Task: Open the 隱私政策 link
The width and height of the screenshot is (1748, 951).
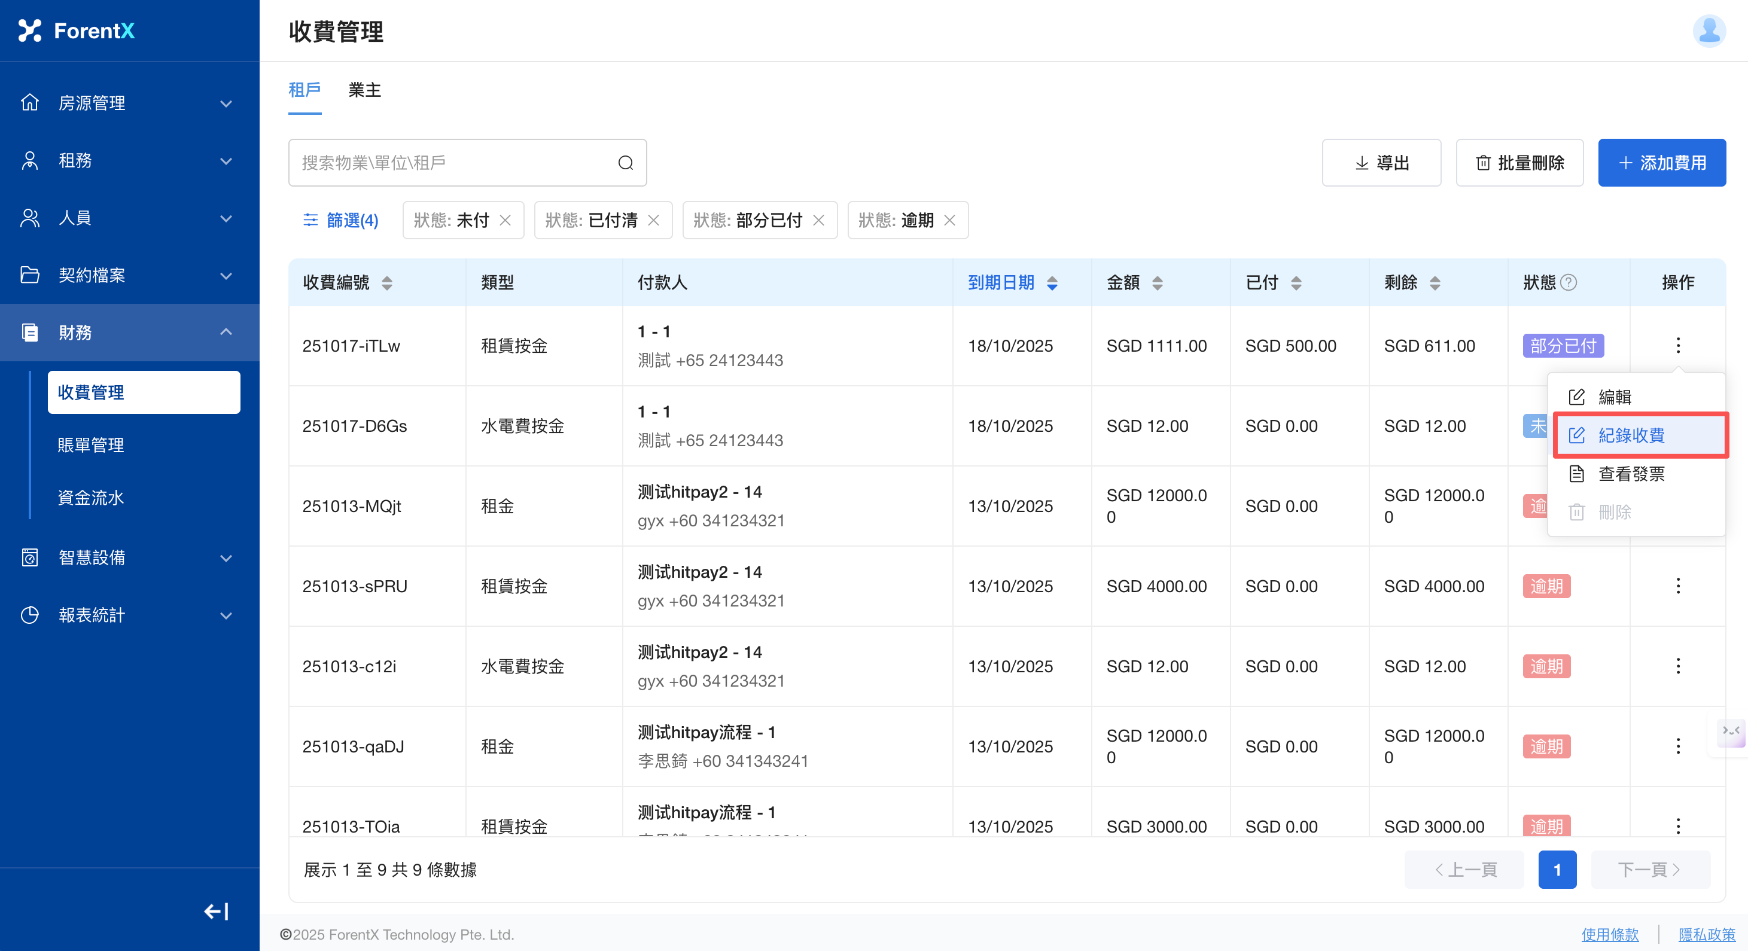Action: coord(1706,934)
